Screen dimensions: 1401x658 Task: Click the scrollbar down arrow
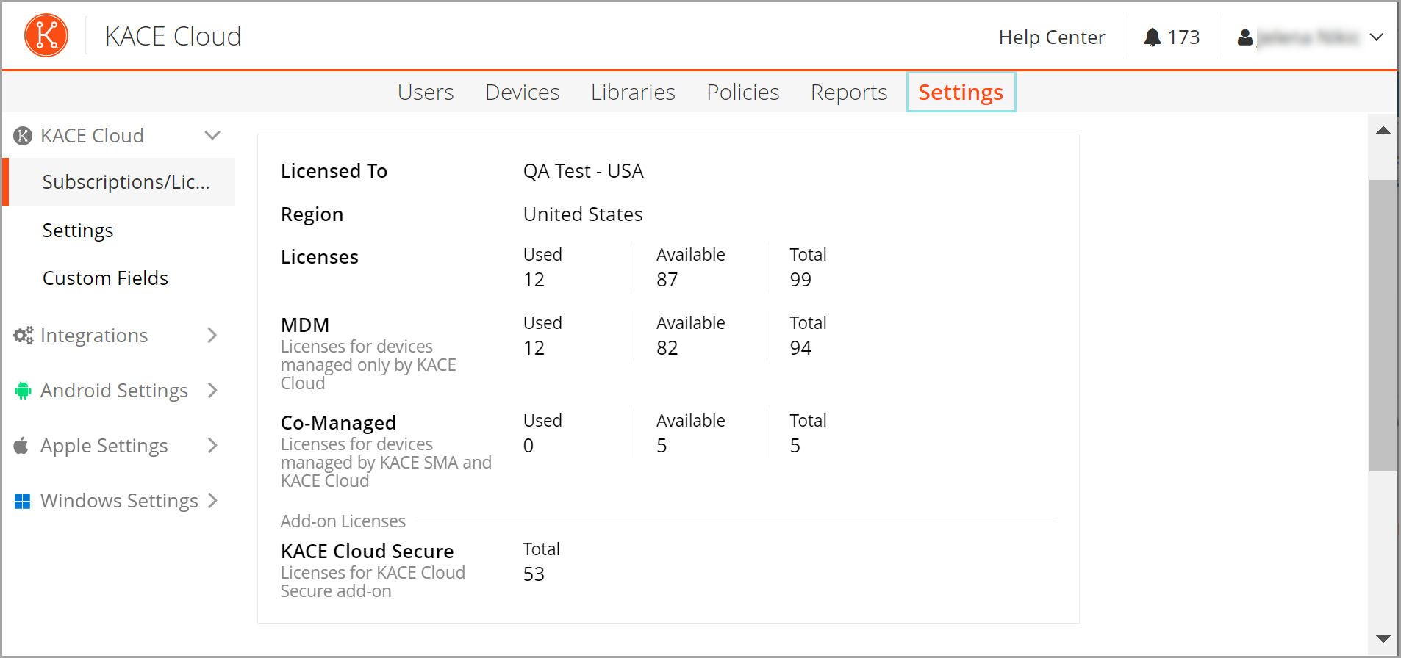coord(1383,639)
